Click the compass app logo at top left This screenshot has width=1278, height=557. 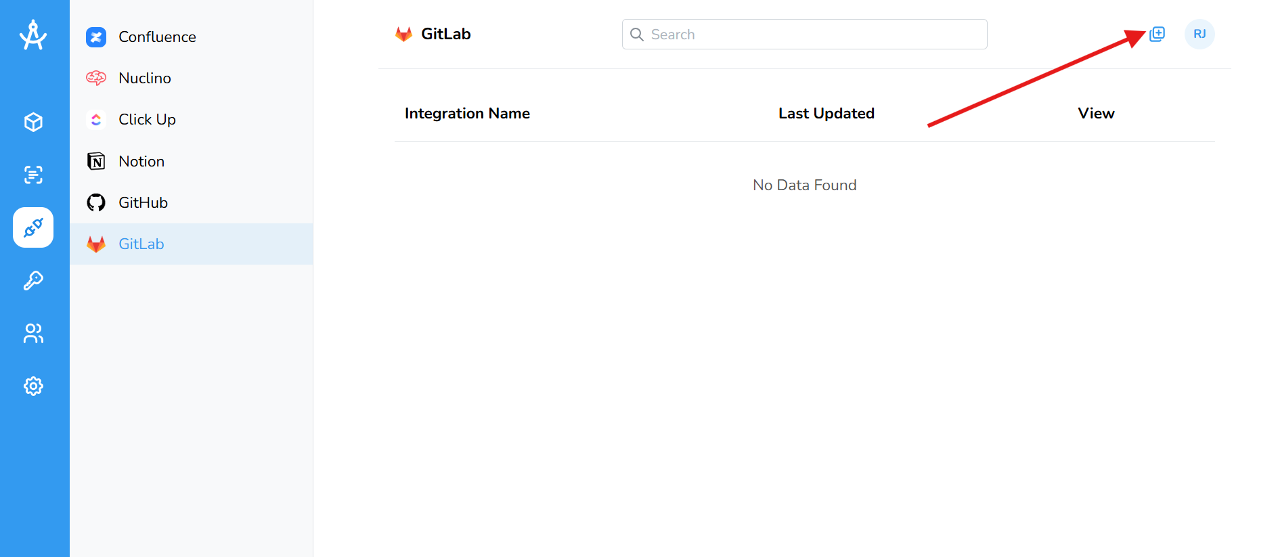pyautogui.click(x=34, y=35)
